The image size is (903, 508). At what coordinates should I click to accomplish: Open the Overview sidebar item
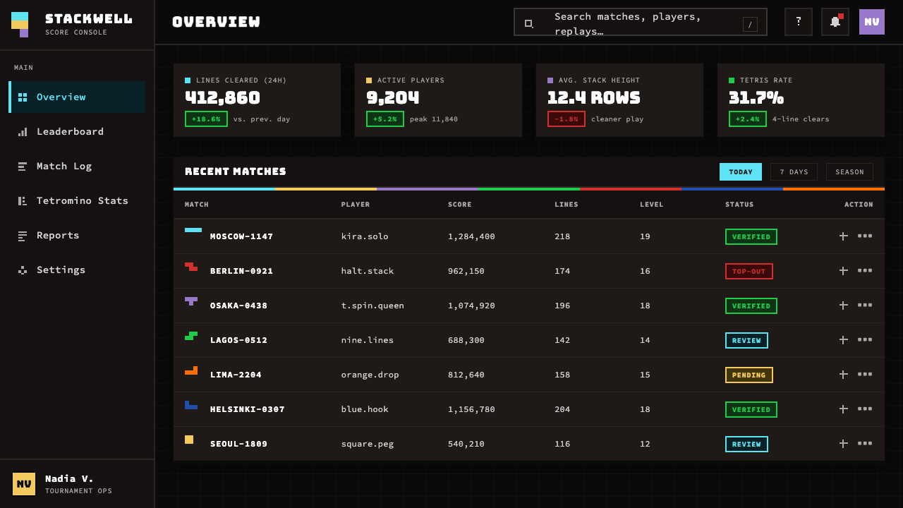pos(77,97)
